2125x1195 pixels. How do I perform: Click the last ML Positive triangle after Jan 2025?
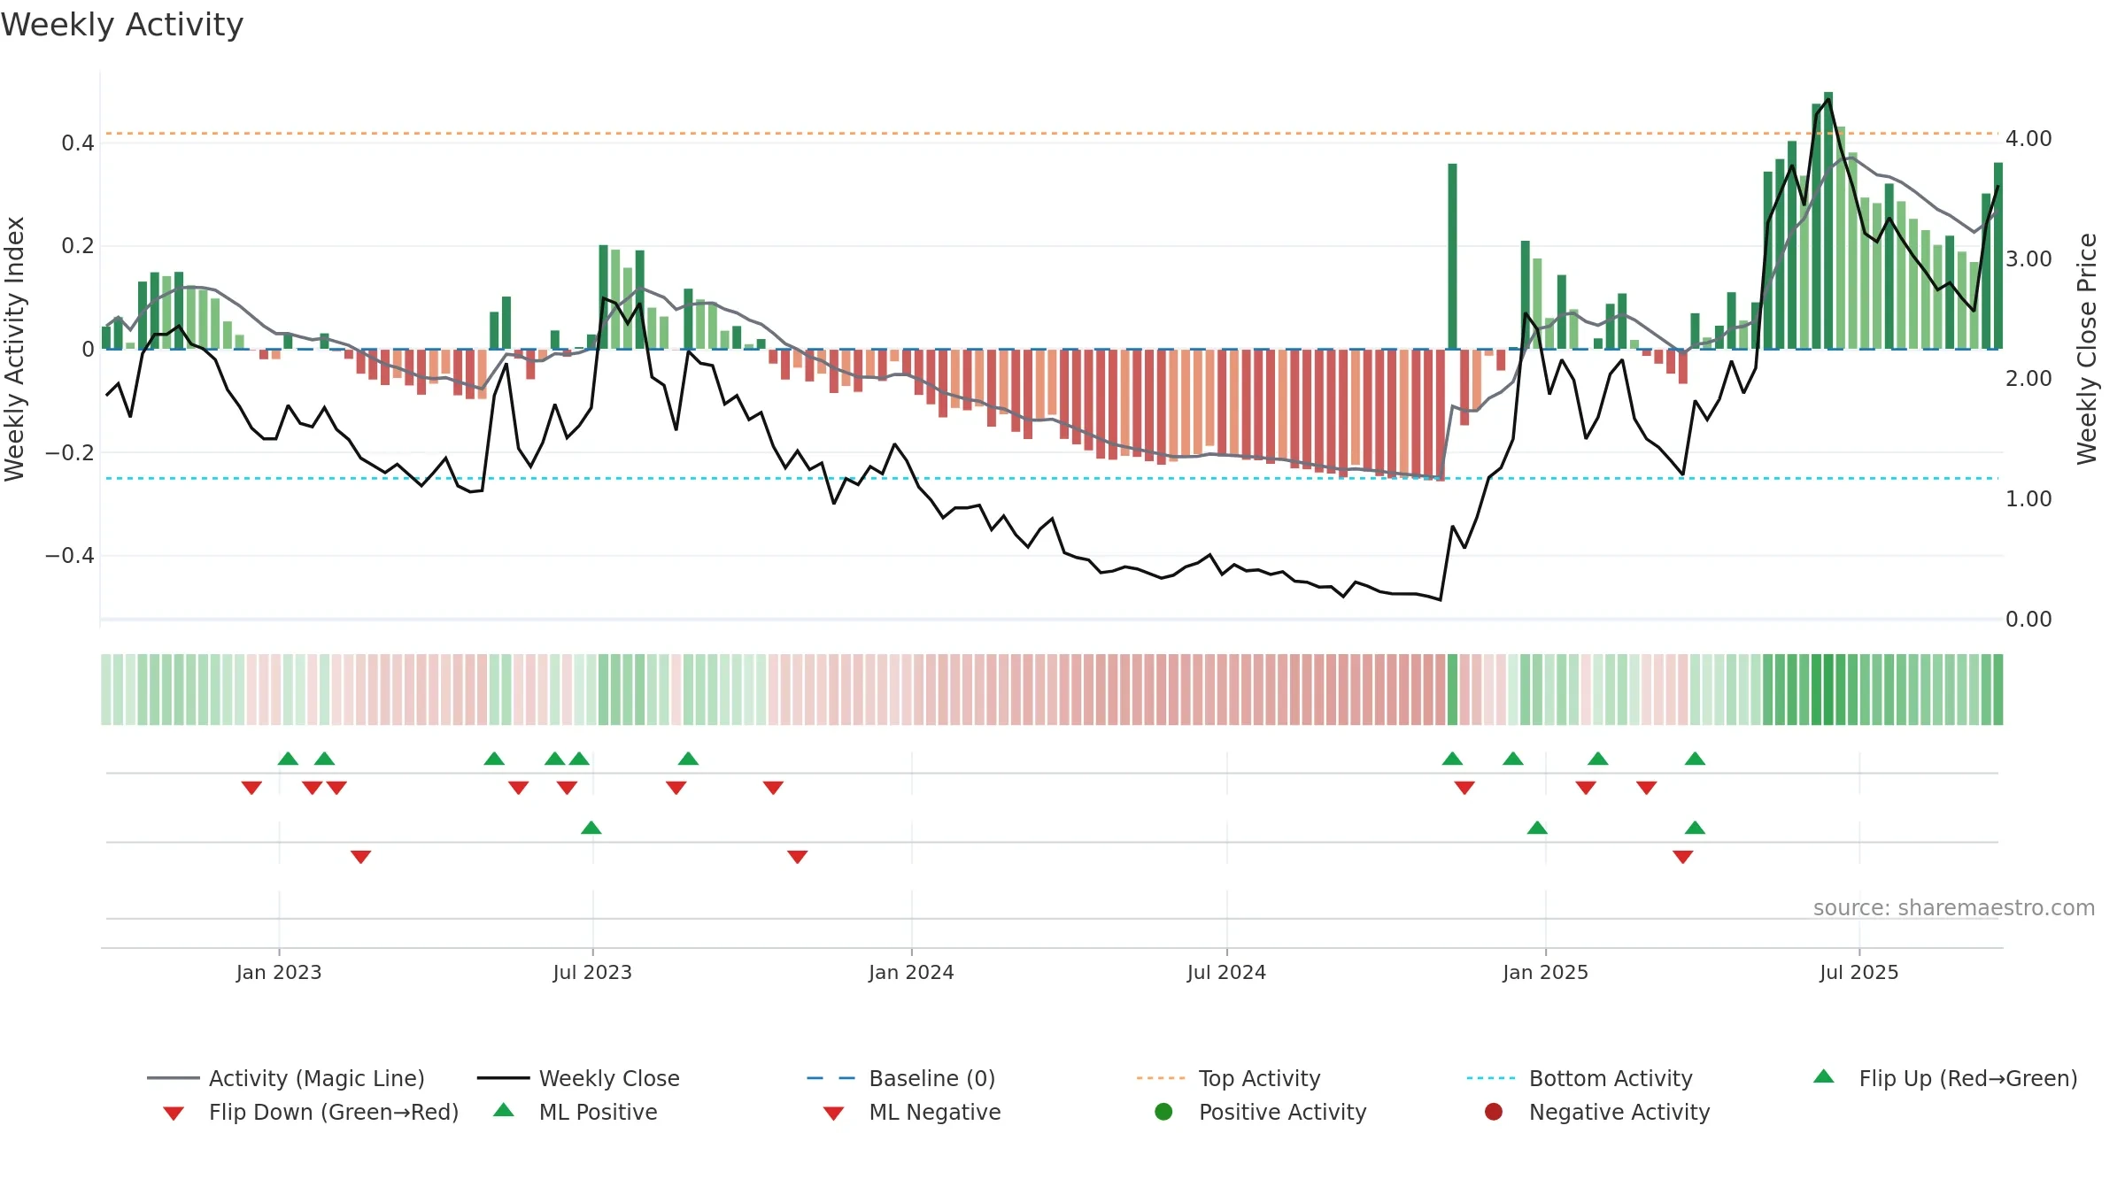[1695, 828]
